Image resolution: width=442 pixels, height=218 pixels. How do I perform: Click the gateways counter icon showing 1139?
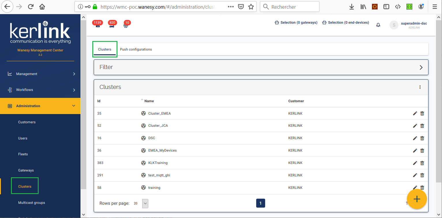[98, 25]
